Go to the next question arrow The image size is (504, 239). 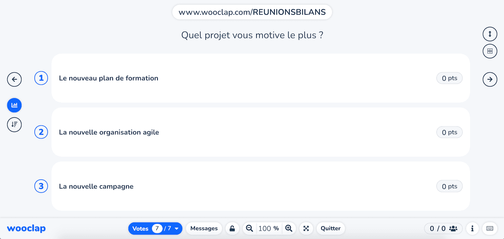click(490, 80)
